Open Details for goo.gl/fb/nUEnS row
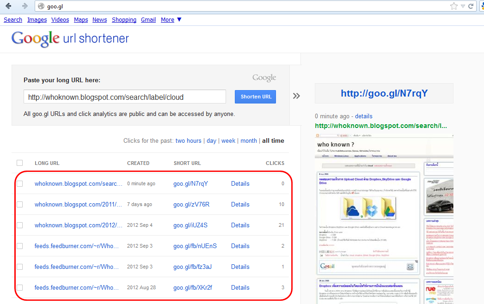Viewport: 484px width, 304px height. [x=240, y=246]
